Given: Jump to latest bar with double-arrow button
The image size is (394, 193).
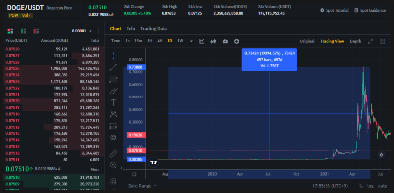Looking at the screenshot, I should [x=381, y=155].
